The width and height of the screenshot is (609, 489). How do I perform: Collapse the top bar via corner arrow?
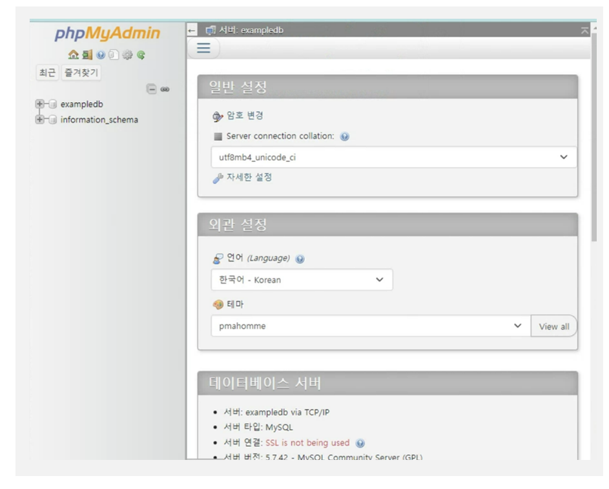pos(584,30)
